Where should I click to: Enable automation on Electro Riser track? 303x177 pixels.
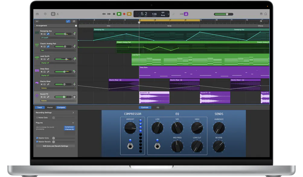pos(48,84)
